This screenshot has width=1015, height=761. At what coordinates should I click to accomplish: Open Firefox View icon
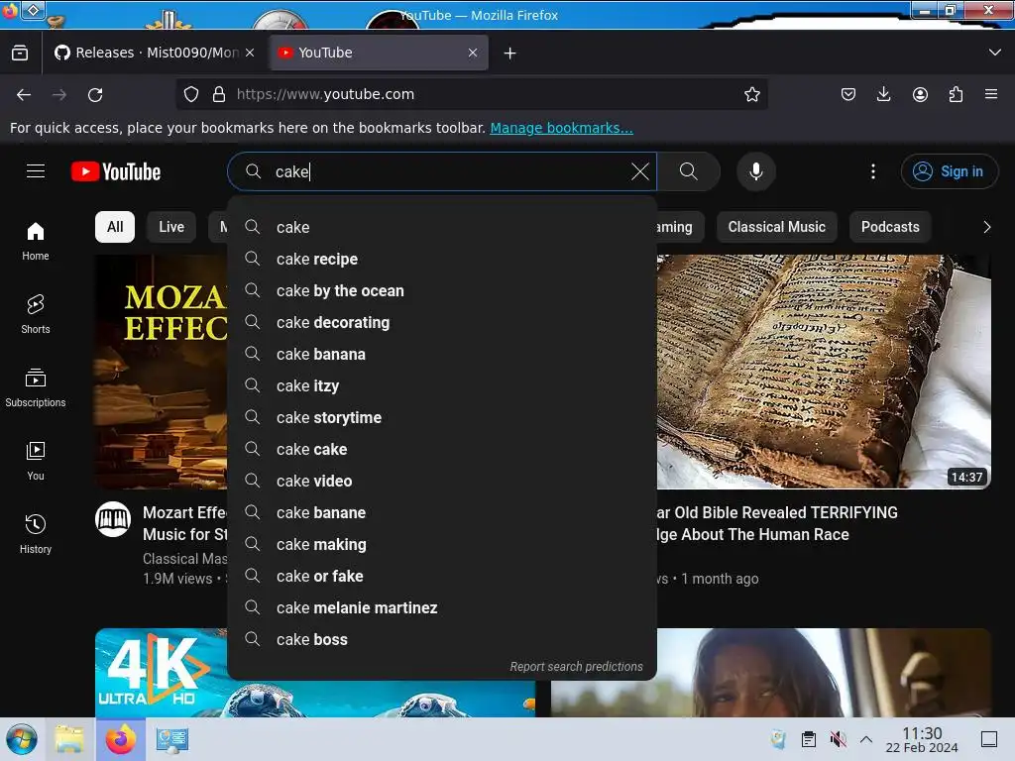20,53
